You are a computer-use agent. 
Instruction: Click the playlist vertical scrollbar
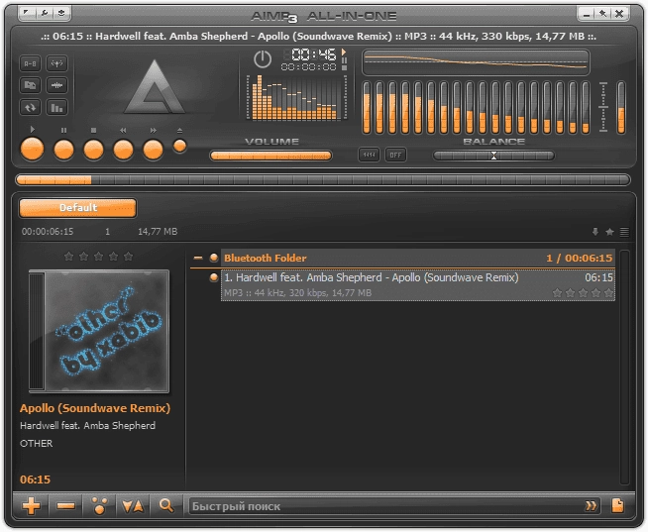point(625,368)
